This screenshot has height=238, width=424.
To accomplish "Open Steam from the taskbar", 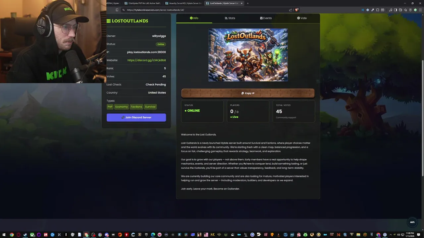I will 25,235.
